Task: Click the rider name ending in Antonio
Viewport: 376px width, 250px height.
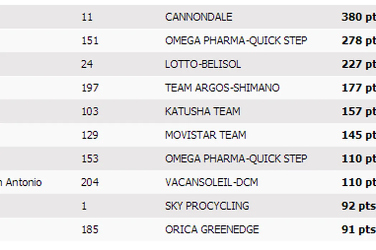Action: pyautogui.click(x=22, y=182)
